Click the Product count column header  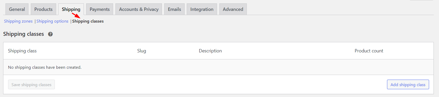(369, 51)
